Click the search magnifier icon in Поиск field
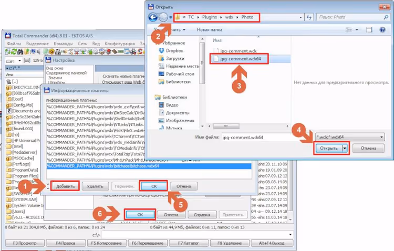This screenshot has width=394, height=251. (x=386, y=17)
